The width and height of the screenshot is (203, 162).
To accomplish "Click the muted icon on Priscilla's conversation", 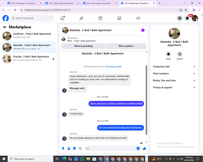I will pos(53,59).
